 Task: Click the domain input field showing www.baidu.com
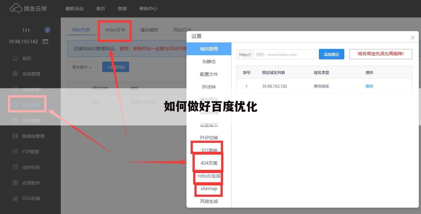[284, 54]
